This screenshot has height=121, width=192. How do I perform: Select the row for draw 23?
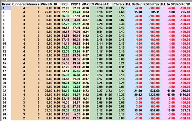pos(96,95)
